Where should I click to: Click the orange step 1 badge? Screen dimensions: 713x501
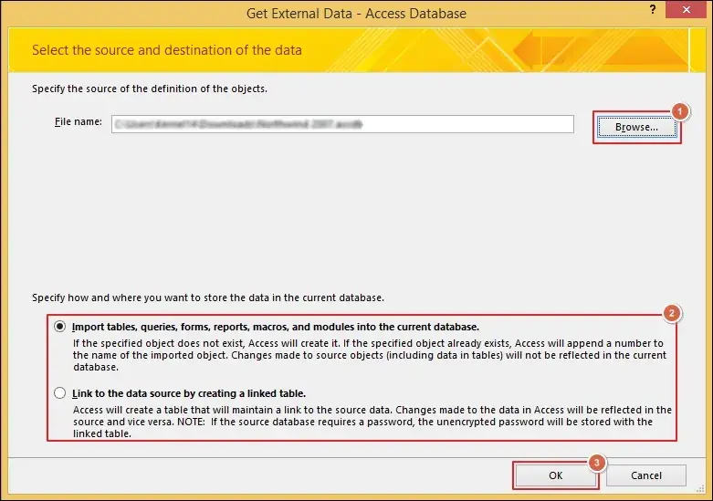[678, 111]
